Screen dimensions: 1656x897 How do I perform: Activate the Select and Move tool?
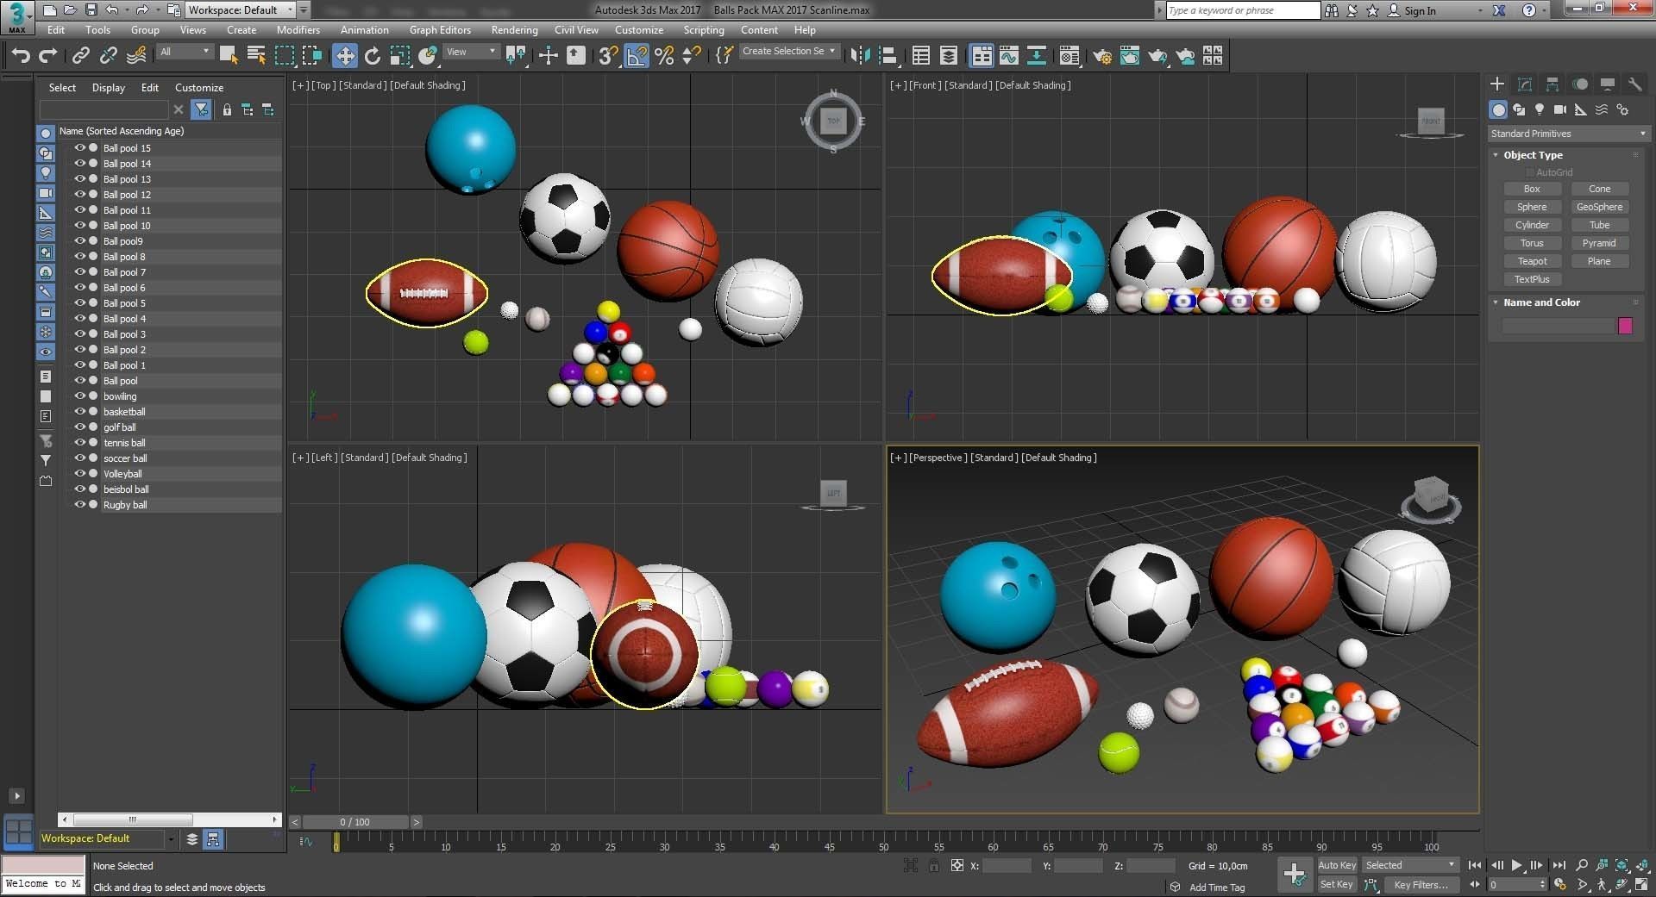(344, 56)
